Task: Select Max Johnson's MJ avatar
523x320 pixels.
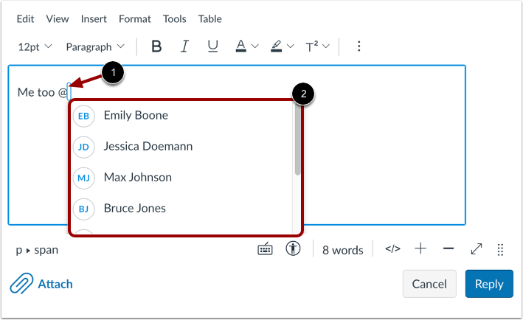Action: [x=83, y=178]
